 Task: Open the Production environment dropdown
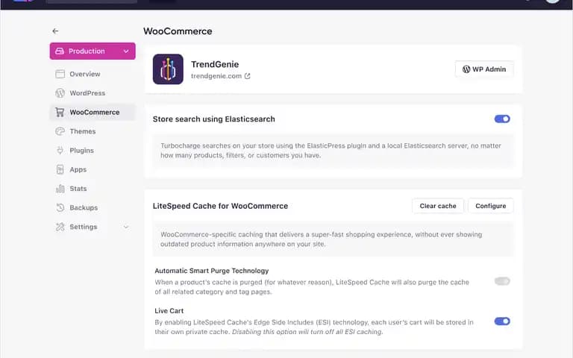pyautogui.click(x=93, y=51)
